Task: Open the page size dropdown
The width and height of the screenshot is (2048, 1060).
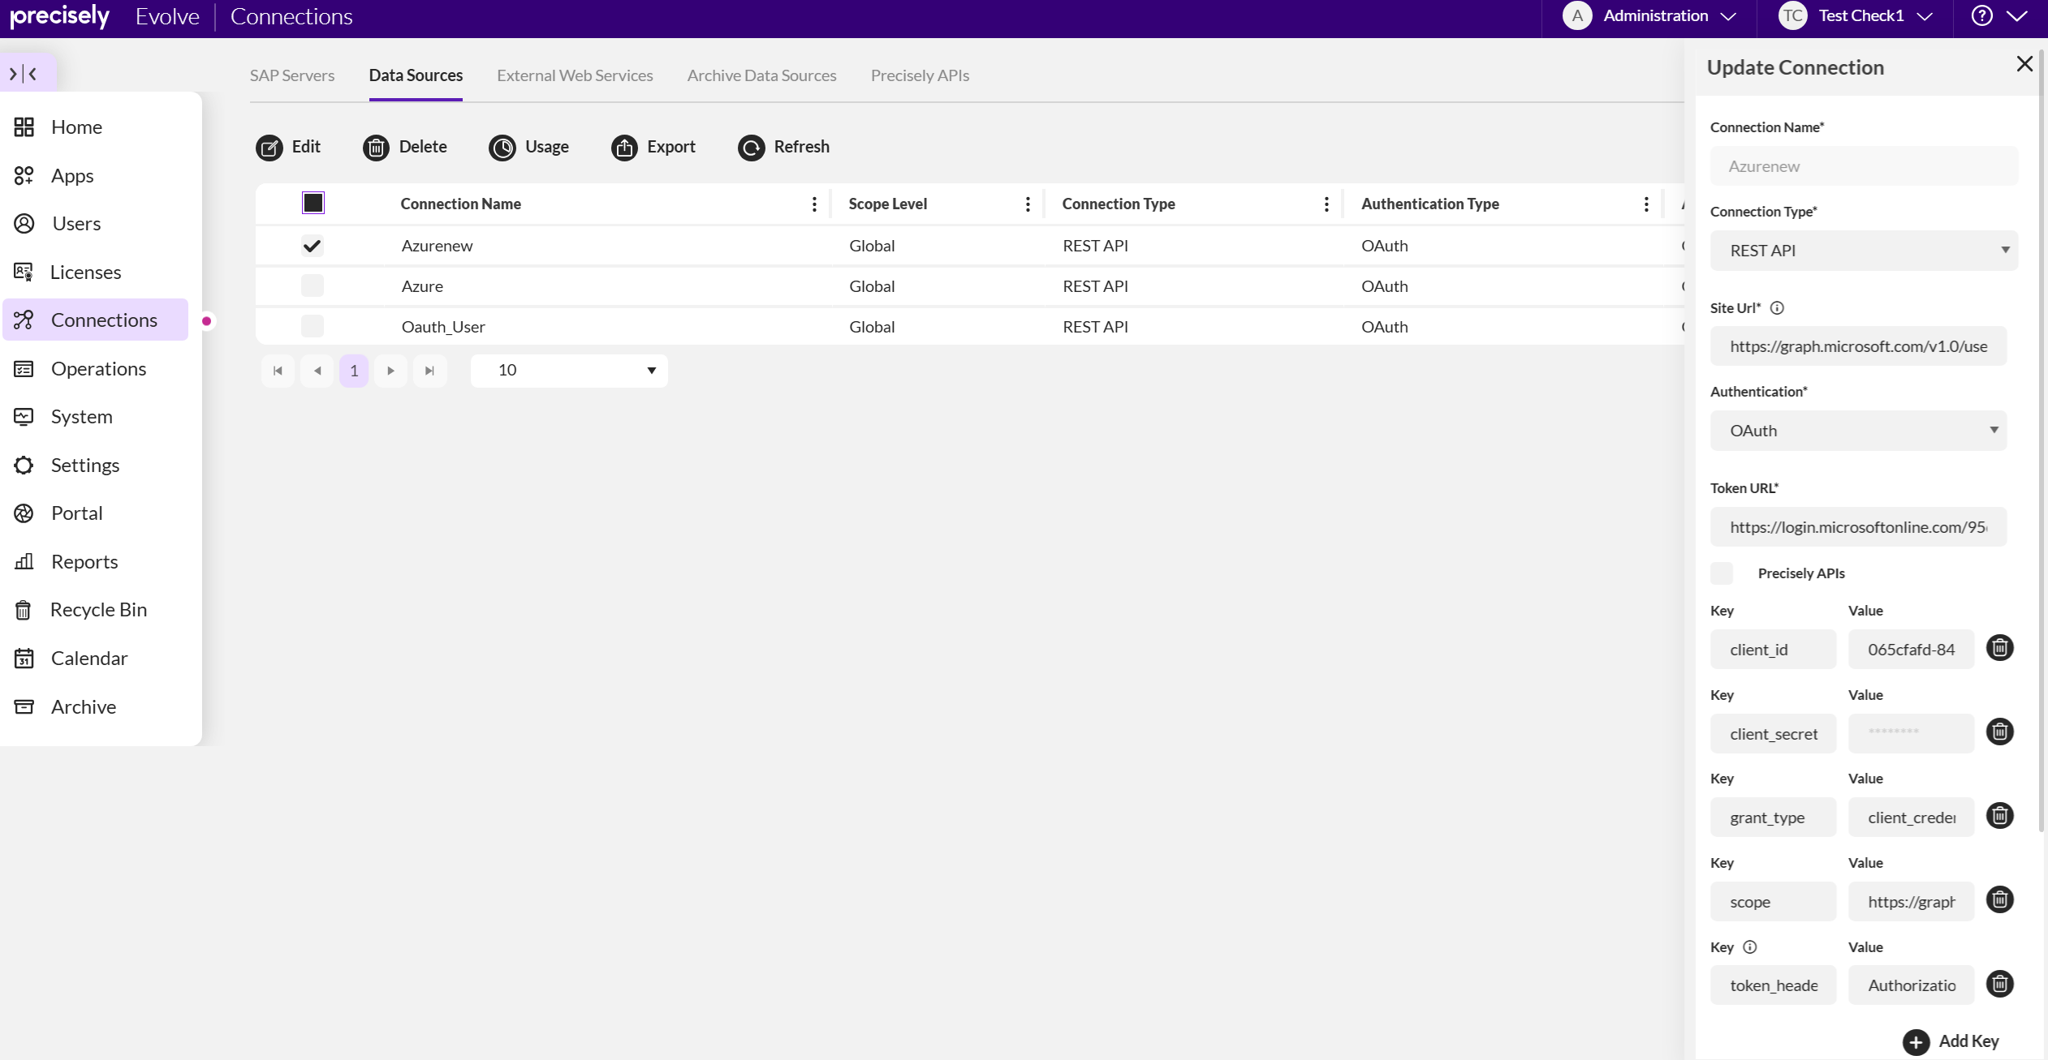Action: pos(569,371)
